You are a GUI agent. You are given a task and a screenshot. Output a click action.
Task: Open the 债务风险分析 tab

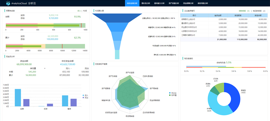click(x=203, y=3)
